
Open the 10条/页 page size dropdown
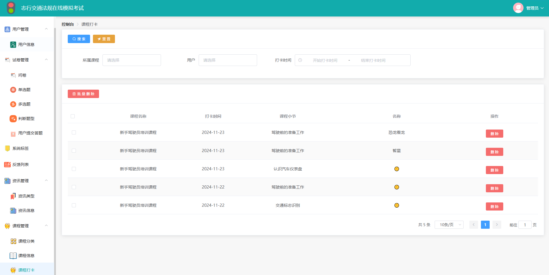[x=449, y=225]
